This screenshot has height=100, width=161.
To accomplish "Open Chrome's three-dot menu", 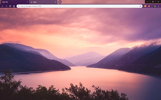I will [158, 6].
